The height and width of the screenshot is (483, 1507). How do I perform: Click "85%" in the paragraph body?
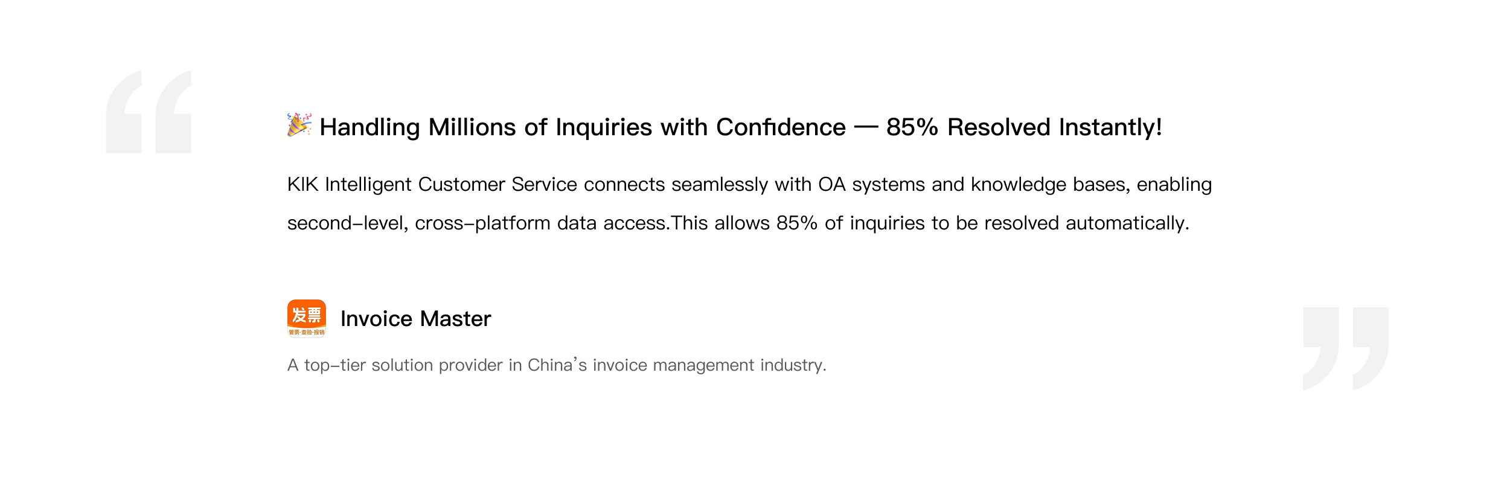point(797,223)
